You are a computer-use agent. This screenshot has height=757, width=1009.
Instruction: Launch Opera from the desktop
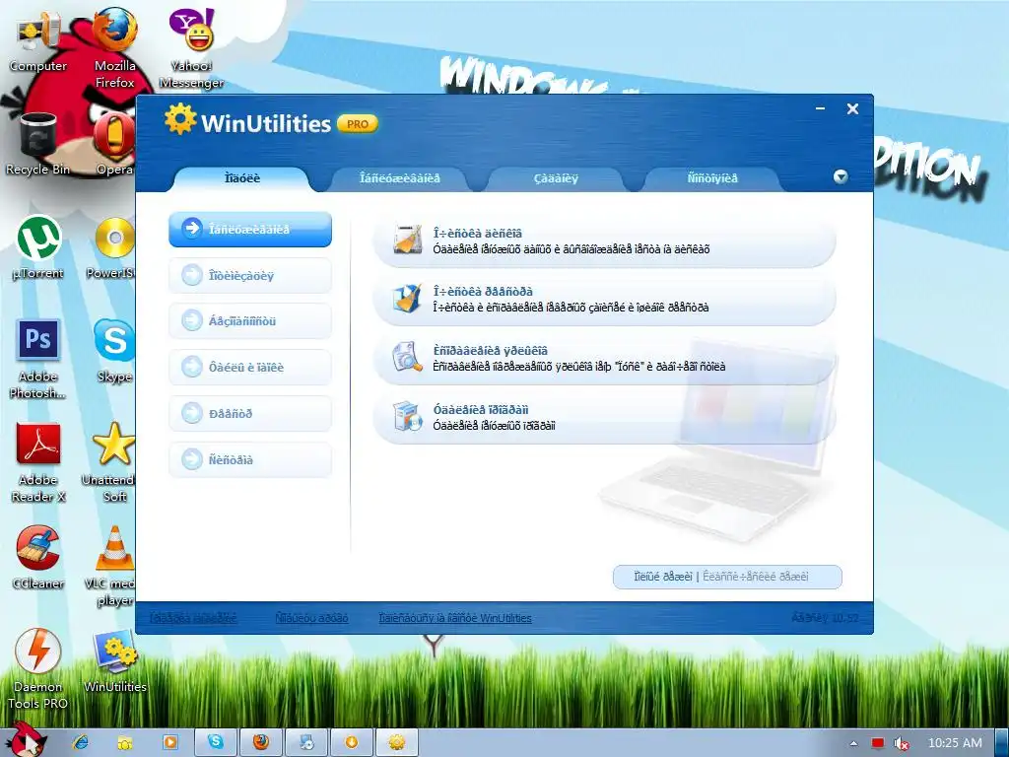[114, 144]
